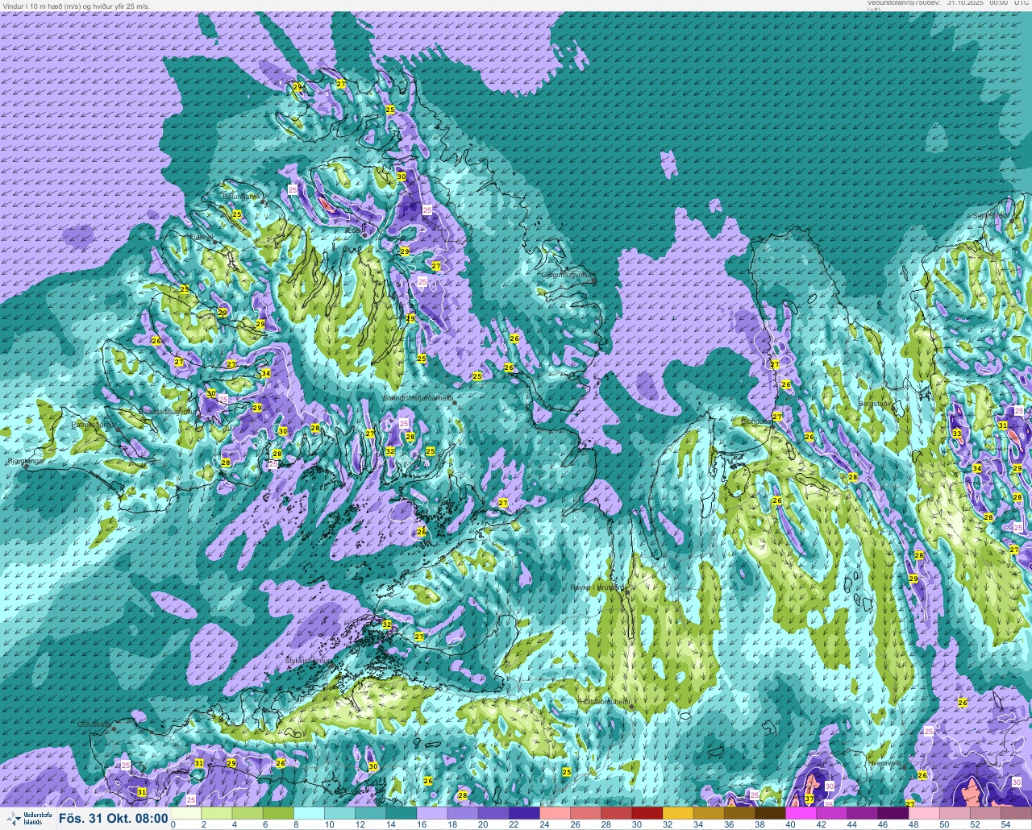The height and width of the screenshot is (830, 1032).
Task: Click the Reykir í Hrútafirði station label
Action: coord(597,587)
